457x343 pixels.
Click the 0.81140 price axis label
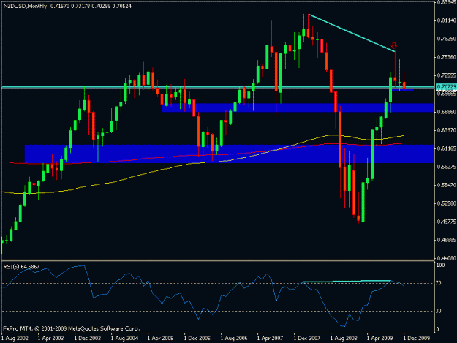click(x=446, y=20)
